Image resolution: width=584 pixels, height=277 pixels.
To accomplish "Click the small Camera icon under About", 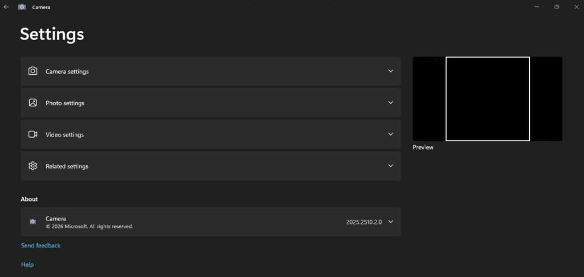I will pos(33,222).
